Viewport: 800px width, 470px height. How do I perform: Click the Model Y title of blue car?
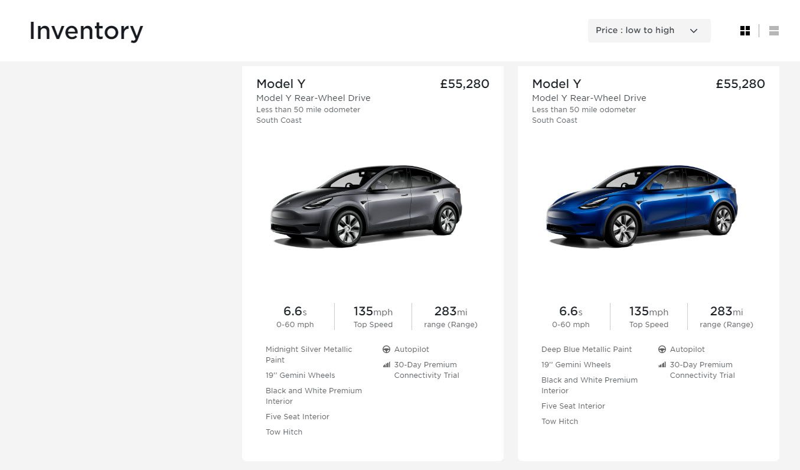click(556, 84)
